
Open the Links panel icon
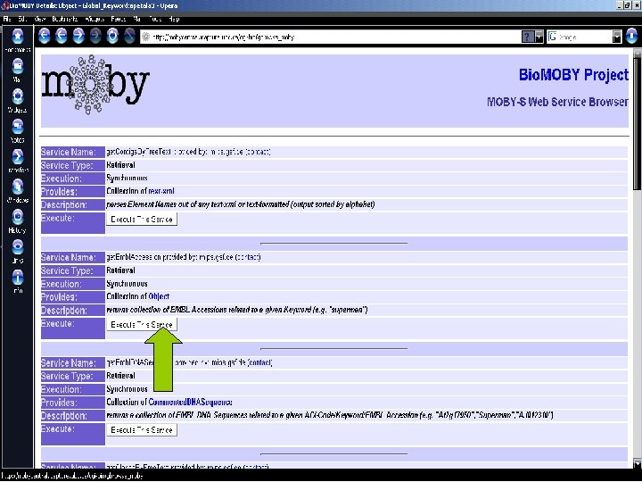coord(17,247)
